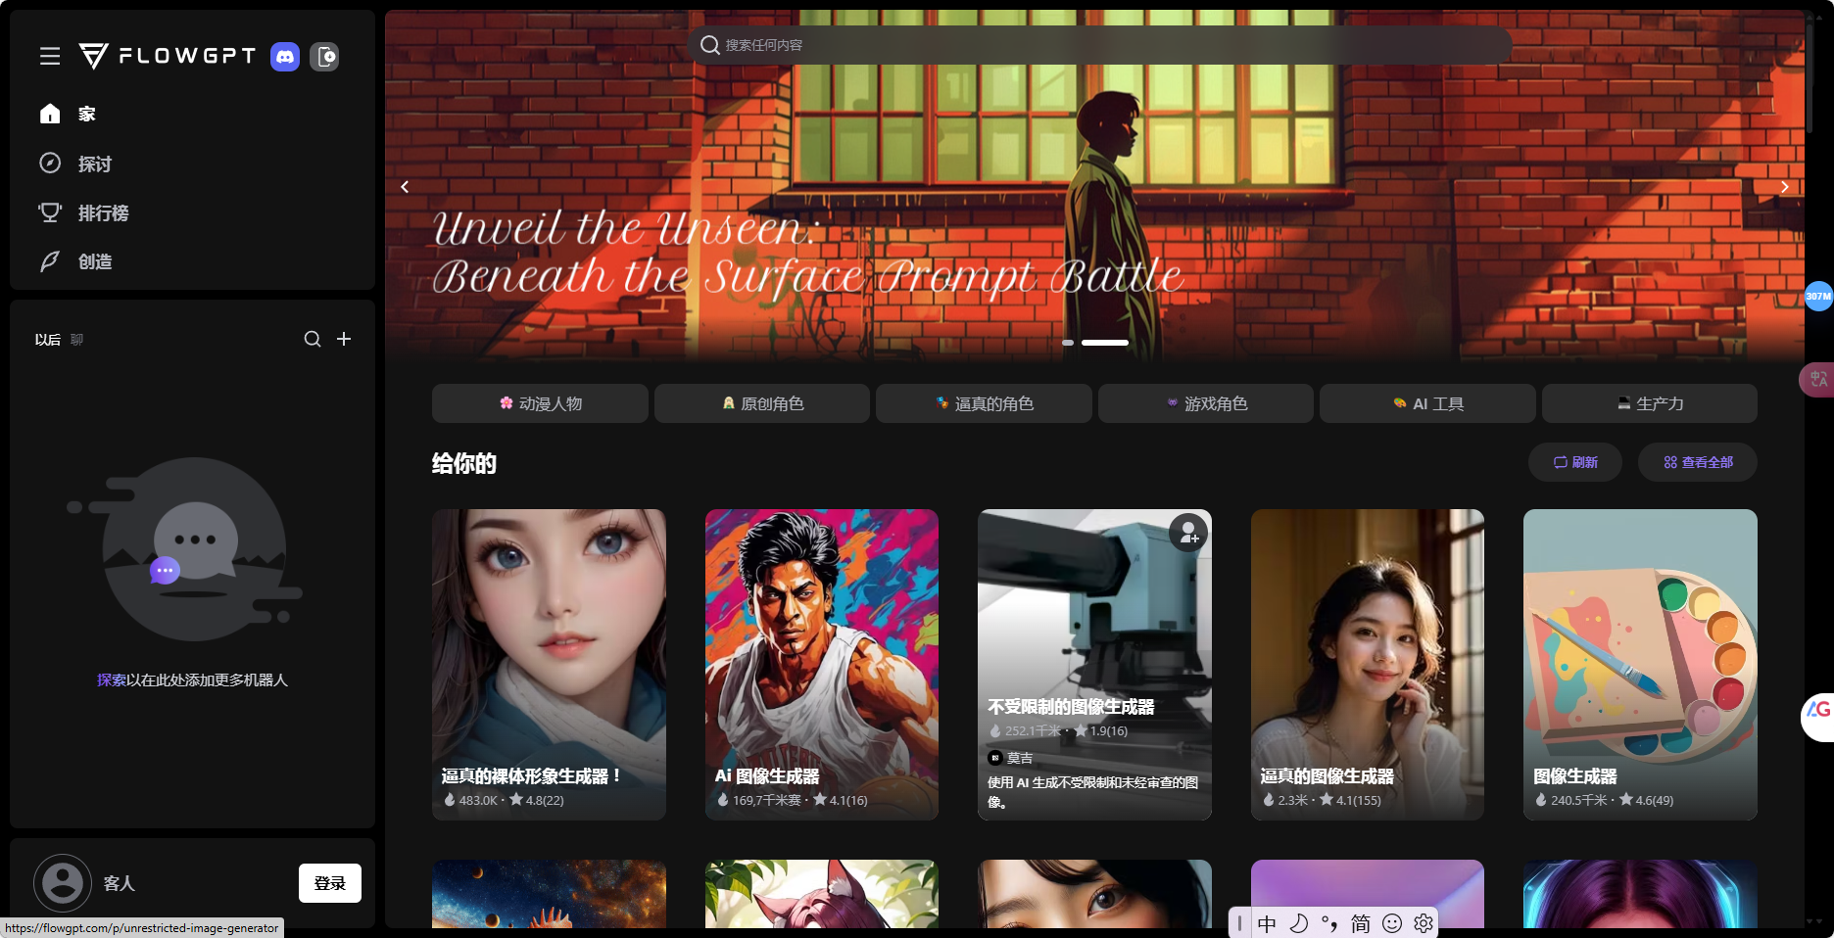Screen dimensions: 1834x938
Task: Click the 查看全部 view all button
Action: click(1697, 462)
